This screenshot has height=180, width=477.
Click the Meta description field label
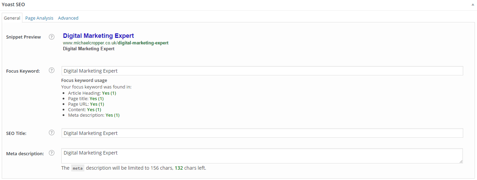pos(25,154)
